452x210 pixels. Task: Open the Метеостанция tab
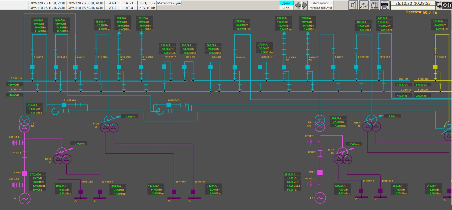click(169, 3)
